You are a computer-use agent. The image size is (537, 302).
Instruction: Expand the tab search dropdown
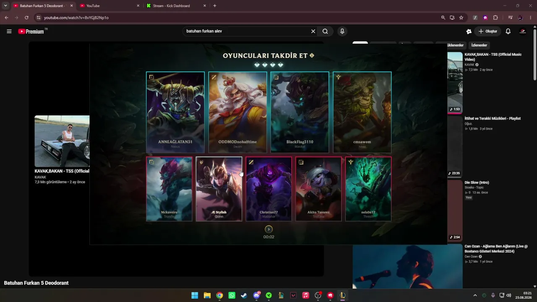5,6
